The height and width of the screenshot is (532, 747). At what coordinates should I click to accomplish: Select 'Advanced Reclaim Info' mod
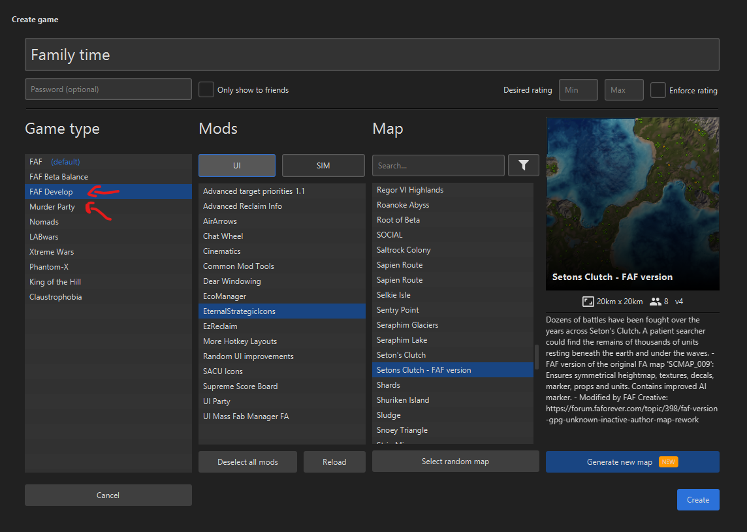[x=282, y=206]
